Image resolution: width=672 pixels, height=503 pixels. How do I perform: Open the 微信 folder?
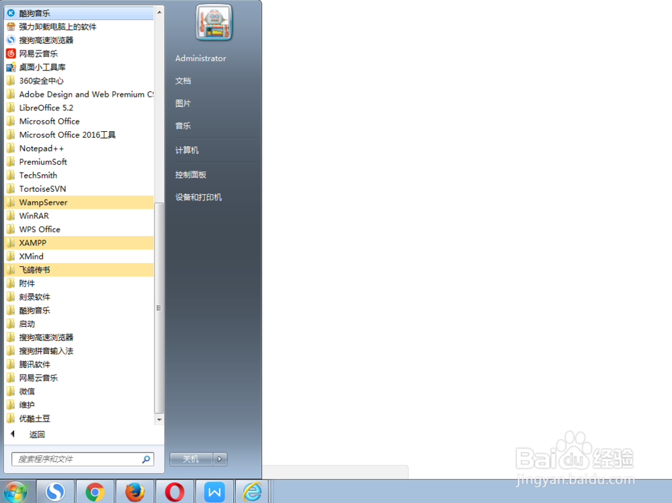point(79,391)
